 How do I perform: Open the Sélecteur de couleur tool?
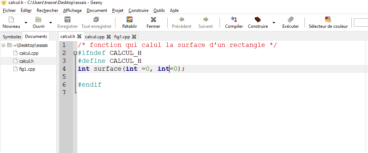tap(328, 19)
